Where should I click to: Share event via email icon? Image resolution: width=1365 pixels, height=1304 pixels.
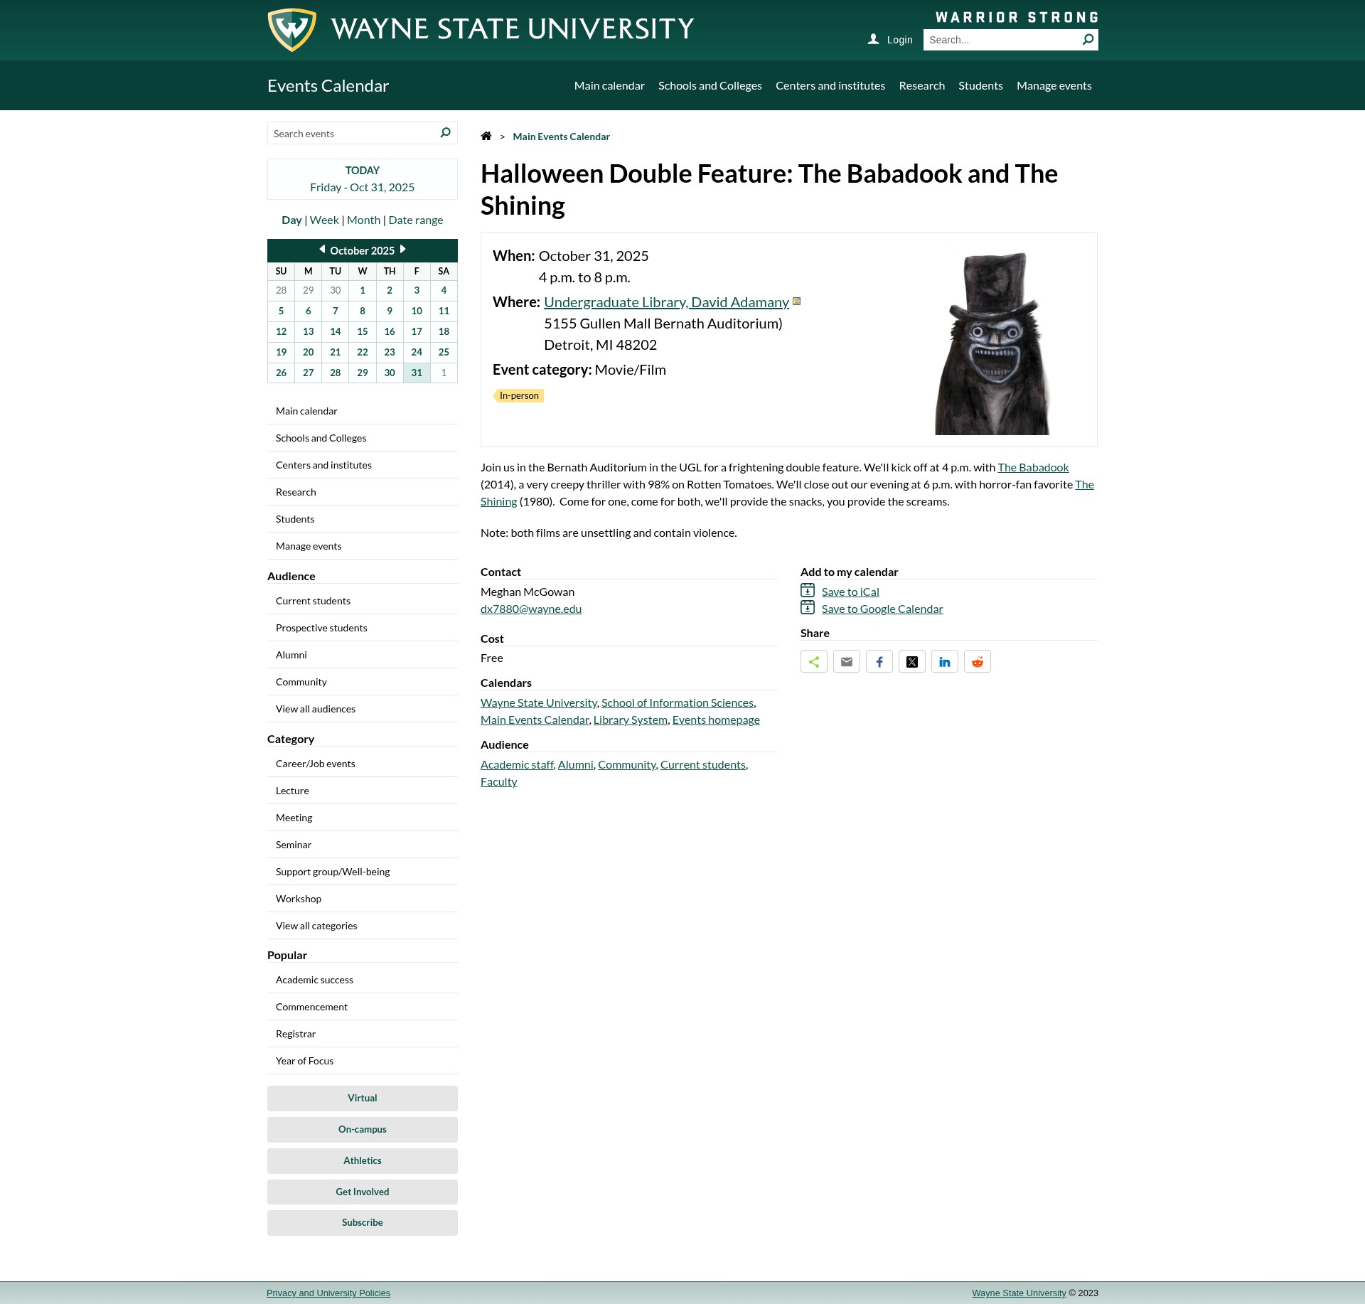[847, 662]
